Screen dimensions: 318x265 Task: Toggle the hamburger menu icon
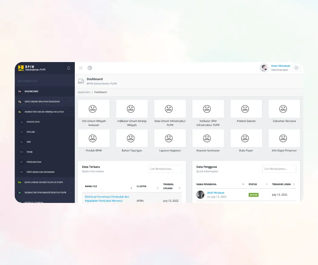(81, 68)
